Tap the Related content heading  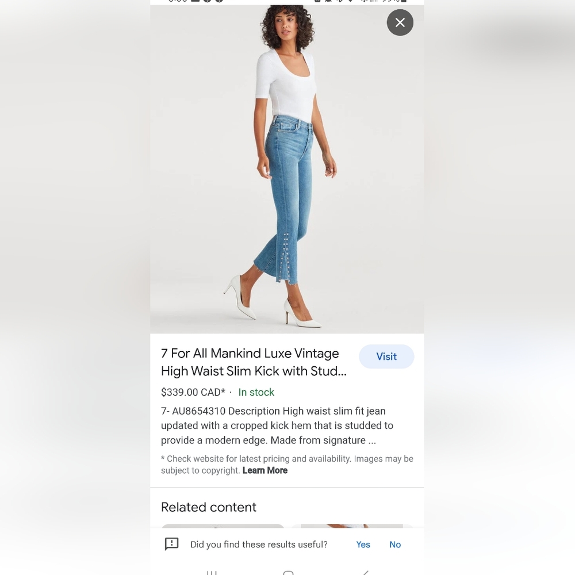(208, 507)
